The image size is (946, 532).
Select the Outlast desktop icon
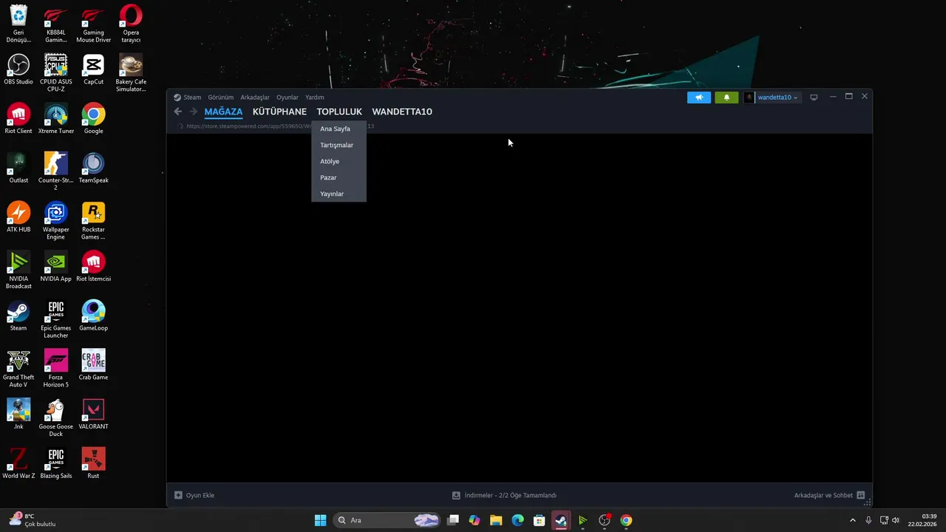click(x=18, y=168)
